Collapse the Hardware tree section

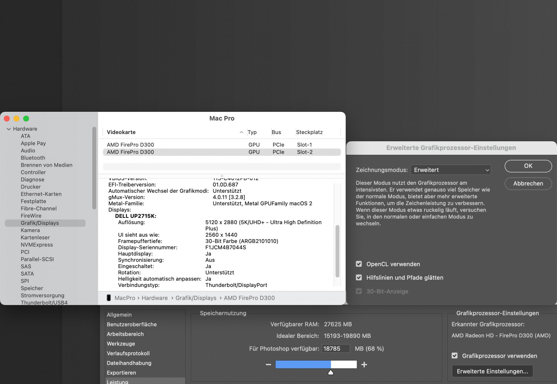9,129
